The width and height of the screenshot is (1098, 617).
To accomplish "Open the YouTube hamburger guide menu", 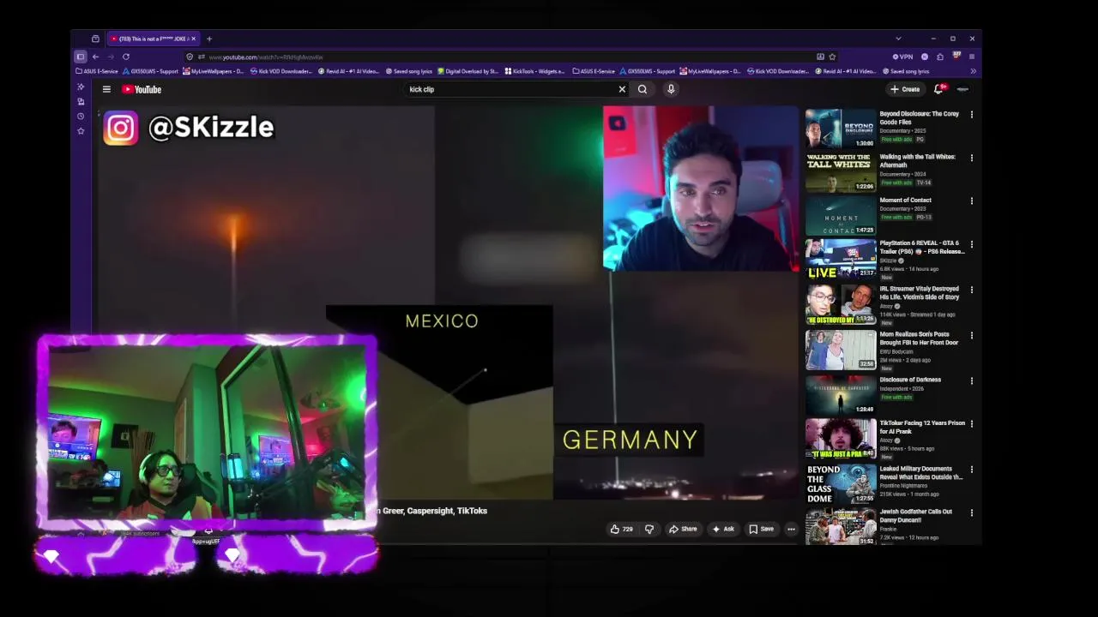I will 106,89.
